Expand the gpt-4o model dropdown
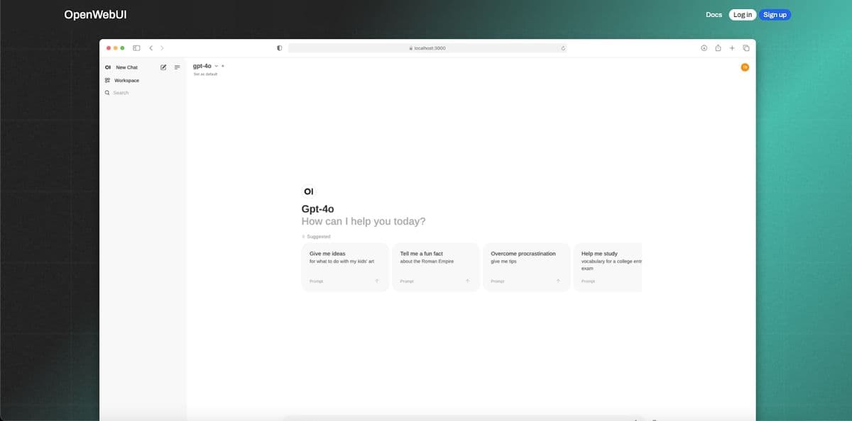This screenshot has height=421, width=852. pos(215,66)
